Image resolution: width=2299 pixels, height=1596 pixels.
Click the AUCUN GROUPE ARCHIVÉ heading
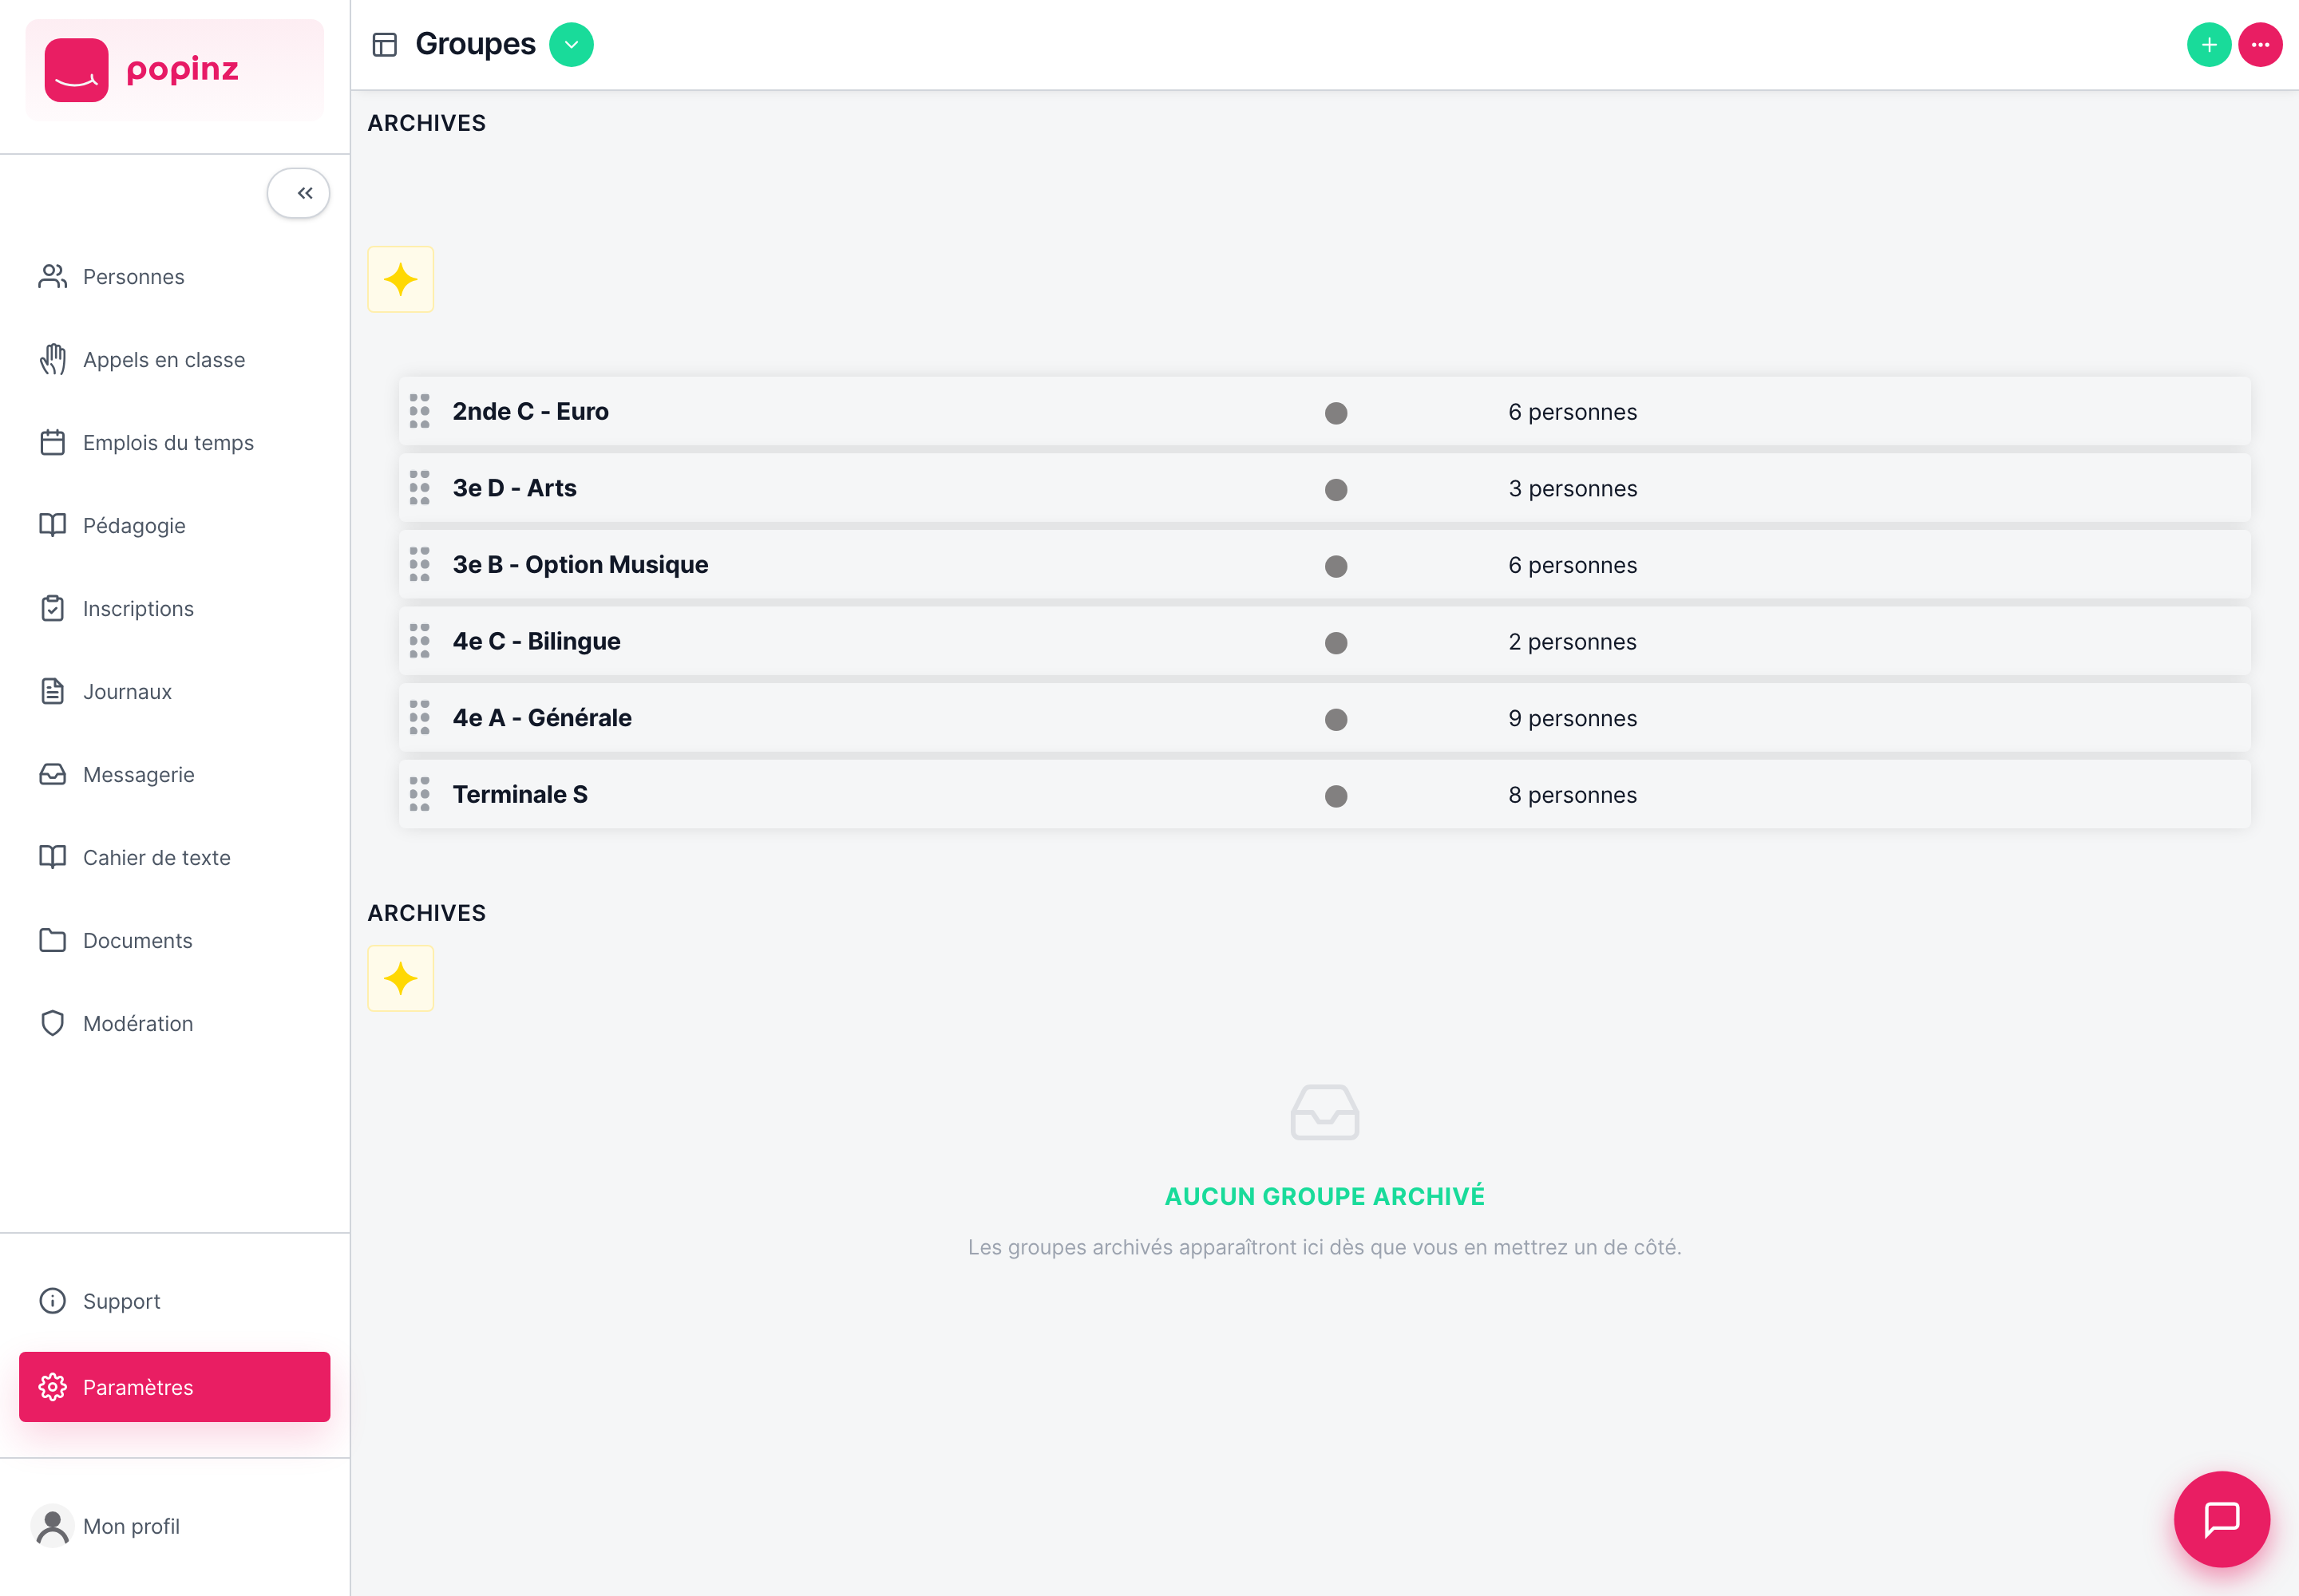click(1324, 1196)
